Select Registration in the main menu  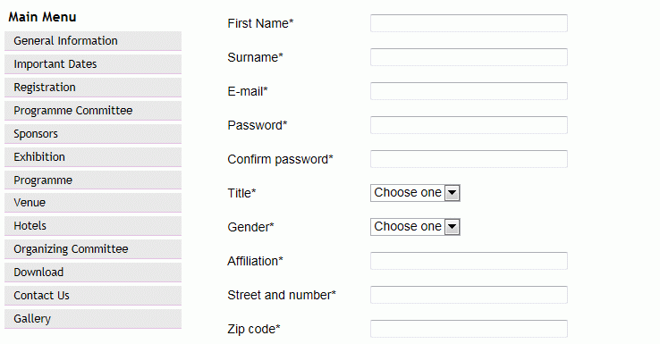(x=93, y=87)
